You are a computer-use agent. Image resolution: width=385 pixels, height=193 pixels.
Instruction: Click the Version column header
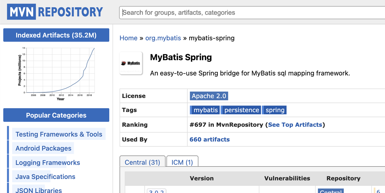tap(202, 178)
